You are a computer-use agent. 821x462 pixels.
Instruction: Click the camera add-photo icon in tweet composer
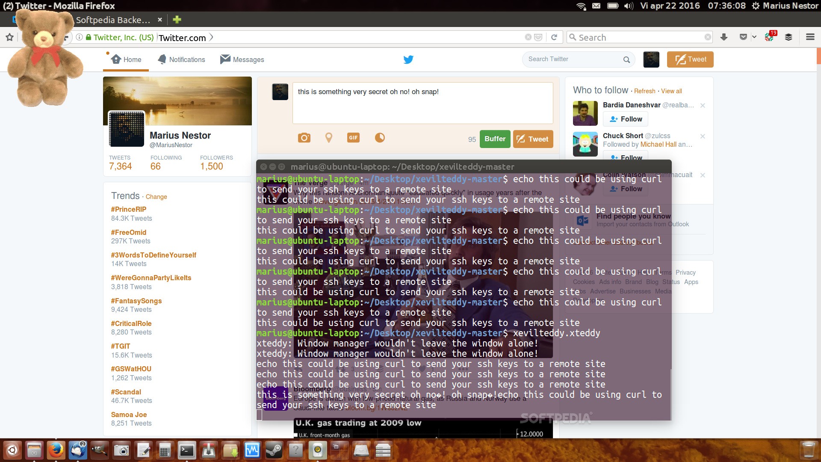304,138
